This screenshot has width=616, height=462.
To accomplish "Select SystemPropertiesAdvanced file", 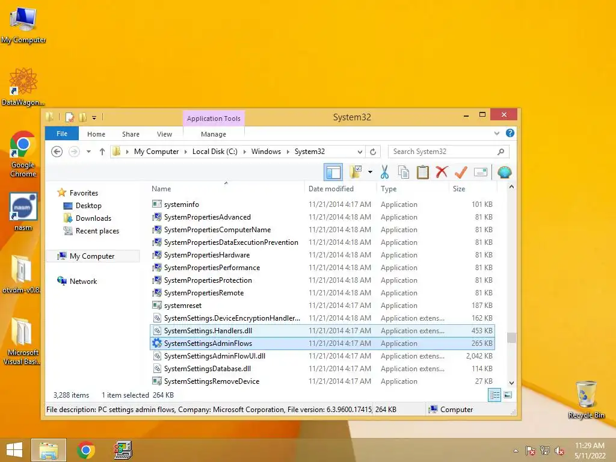I will pos(322,217).
